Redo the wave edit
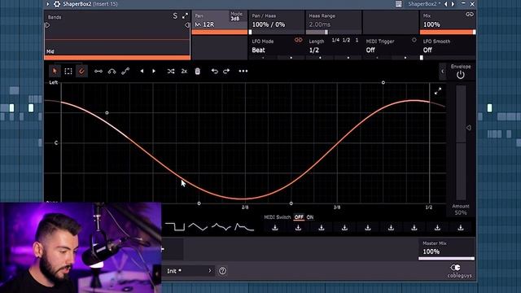This screenshot has height=293, width=521. (226, 71)
